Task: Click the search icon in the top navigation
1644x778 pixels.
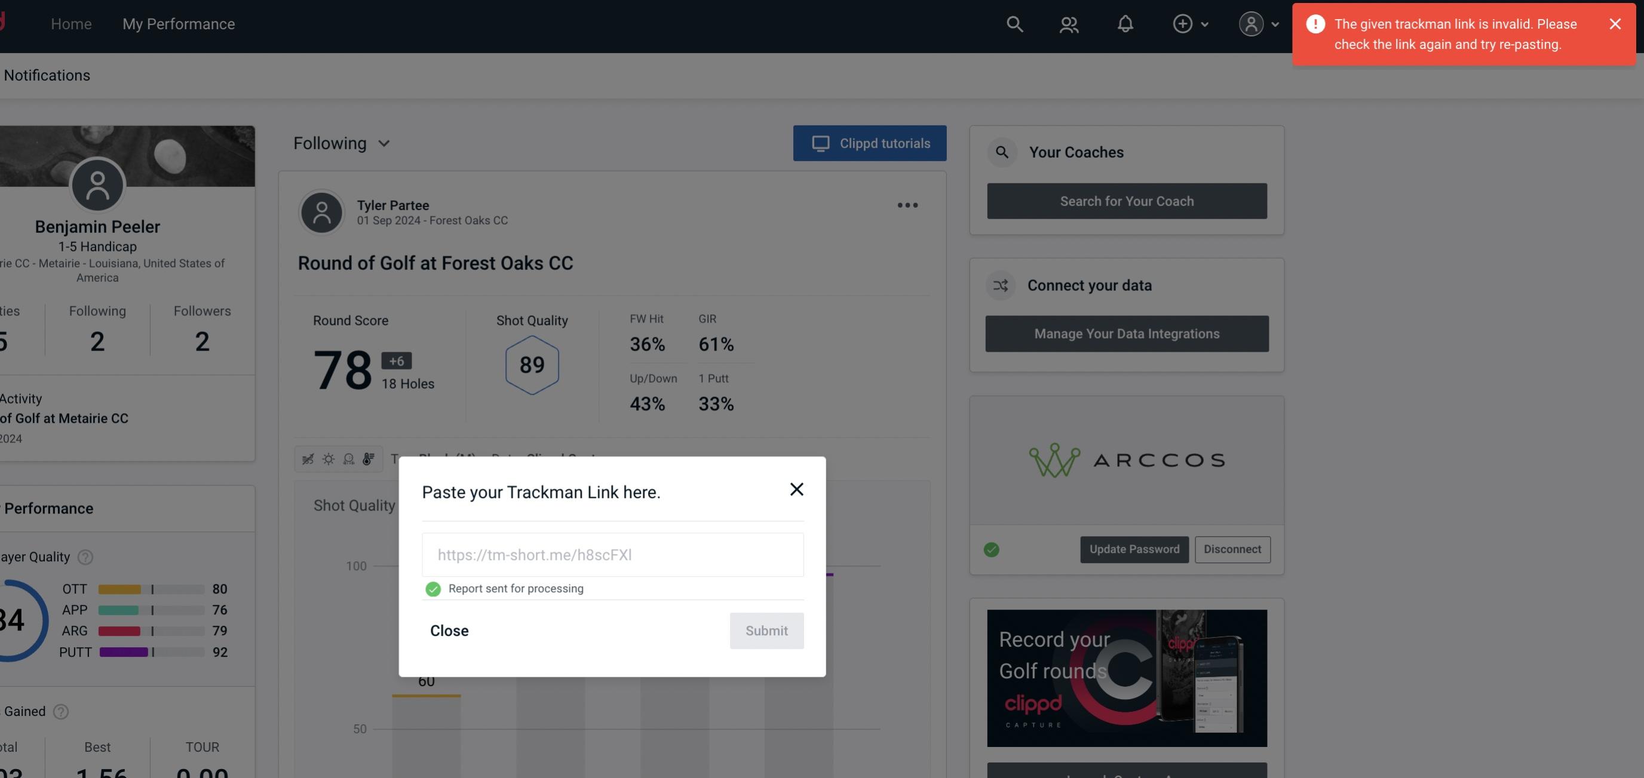Action: [x=1014, y=23]
